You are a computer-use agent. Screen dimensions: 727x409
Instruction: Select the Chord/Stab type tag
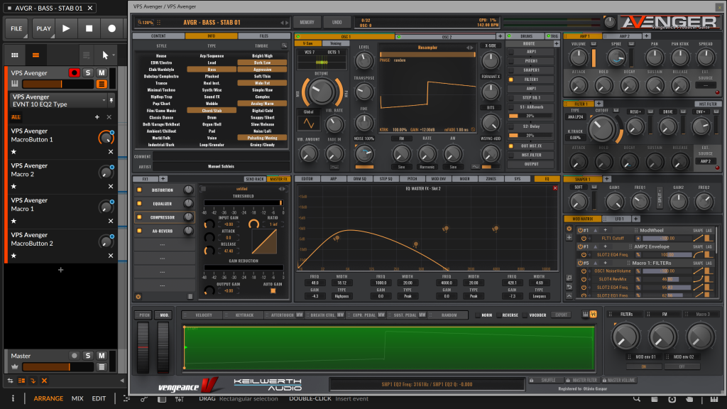(212, 110)
